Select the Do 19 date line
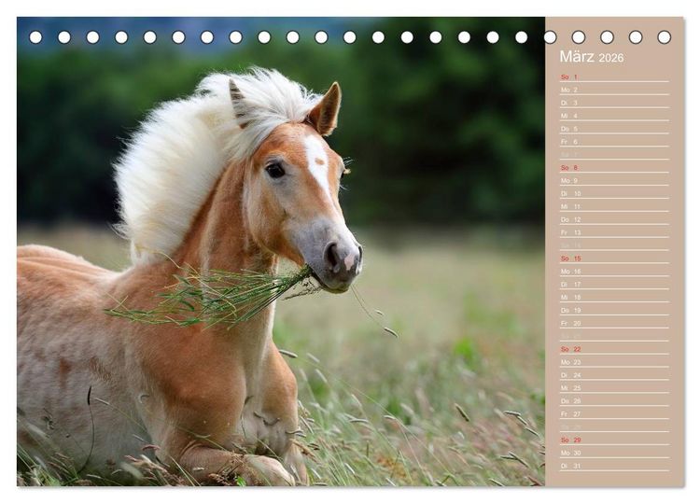Image resolution: width=700 pixels, height=503 pixels. click(x=614, y=310)
